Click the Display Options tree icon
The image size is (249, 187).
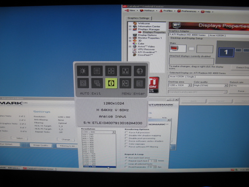pos(135,35)
